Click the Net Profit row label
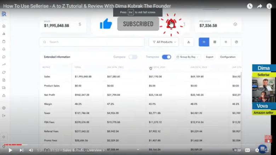The image size is (276, 155). click(50, 95)
